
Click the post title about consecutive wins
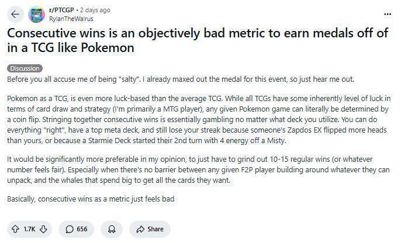click(197, 40)
